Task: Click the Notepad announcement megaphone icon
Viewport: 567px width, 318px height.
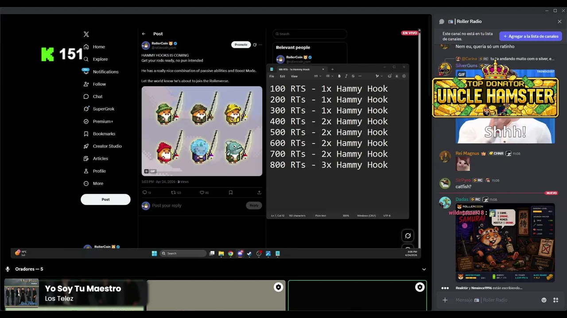Action: (389, 76)
